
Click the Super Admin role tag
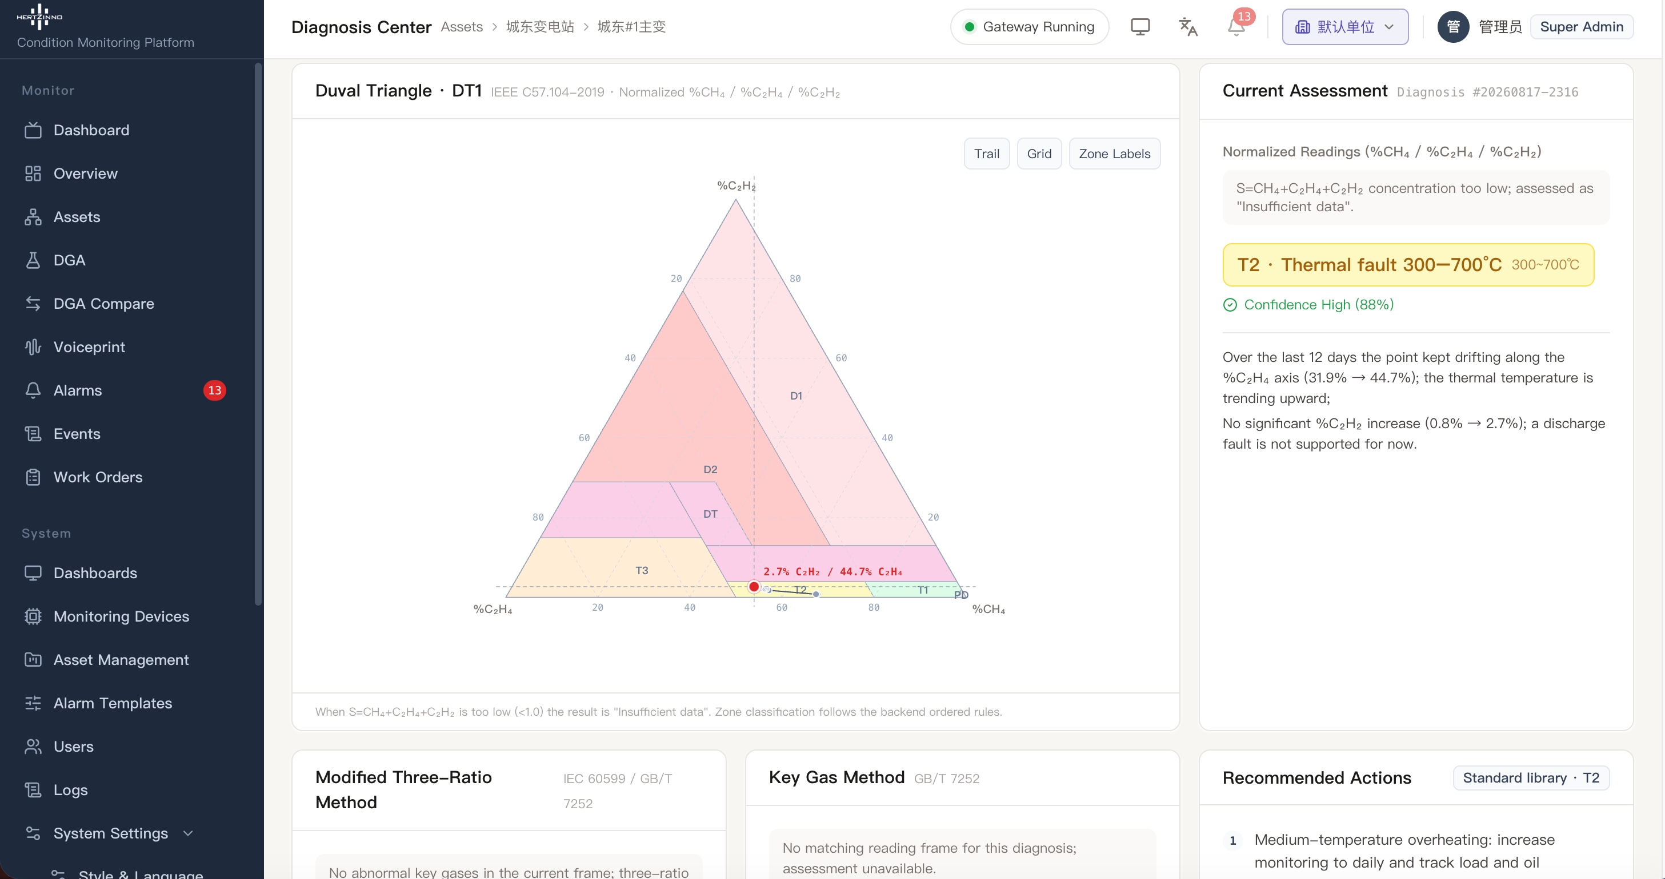pyautogui.click(x=1581, y=26)
